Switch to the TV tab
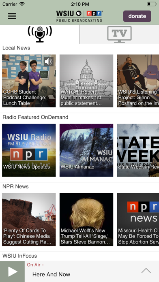Viewport: 159px width, 282px height. pyautogui.click(x=119, y=34)
